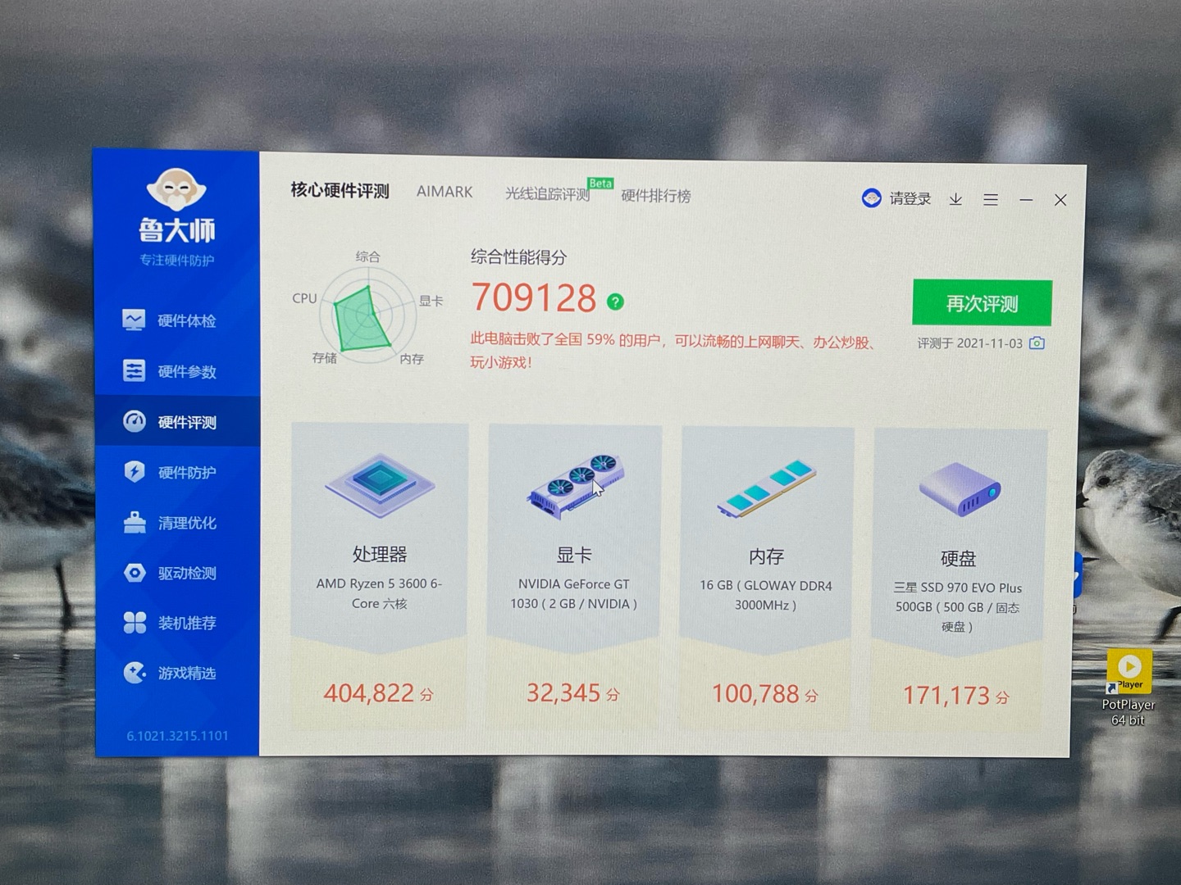Open 硬件防护 in the sidebar
Screen dimensions: 1181x885
[177, 472]
